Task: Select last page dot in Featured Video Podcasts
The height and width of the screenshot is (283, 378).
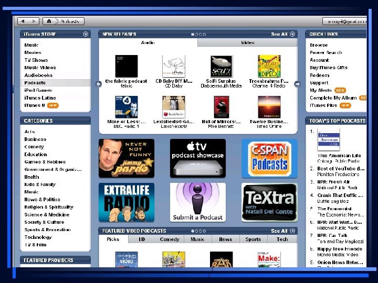Action: tap(204, 231)
